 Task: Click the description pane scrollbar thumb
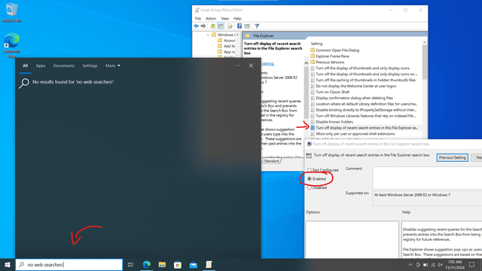(x=307, y=92)
